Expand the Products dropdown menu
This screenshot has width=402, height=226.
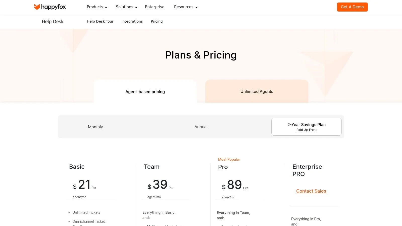[97, 7]
